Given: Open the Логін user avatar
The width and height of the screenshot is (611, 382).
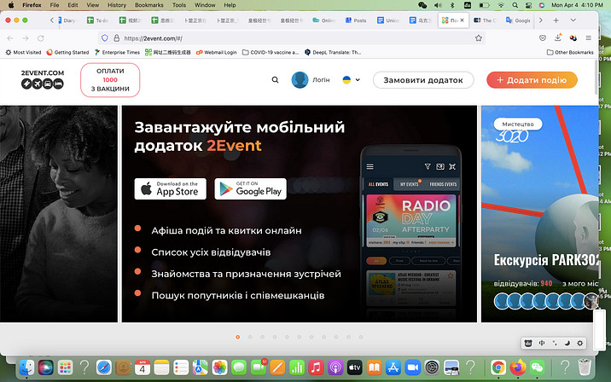Looking at the screenshot, I should pos(300,80).
